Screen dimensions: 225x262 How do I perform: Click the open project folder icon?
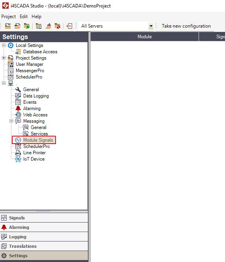17,26
